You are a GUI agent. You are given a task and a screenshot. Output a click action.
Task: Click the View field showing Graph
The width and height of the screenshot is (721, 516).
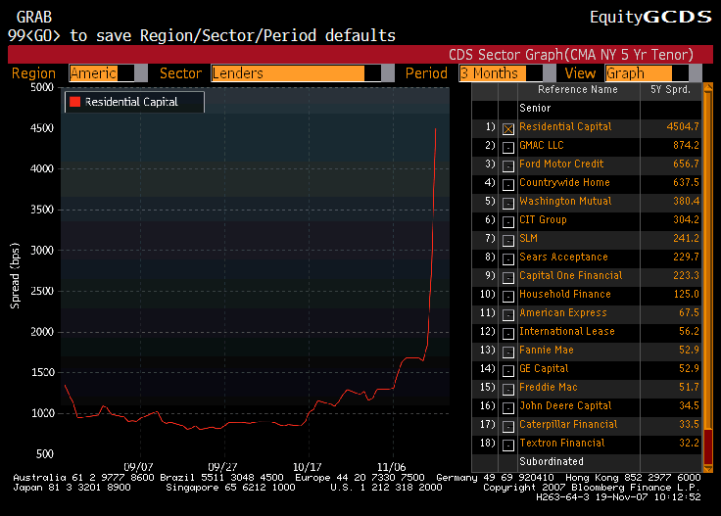click(647, 73)
